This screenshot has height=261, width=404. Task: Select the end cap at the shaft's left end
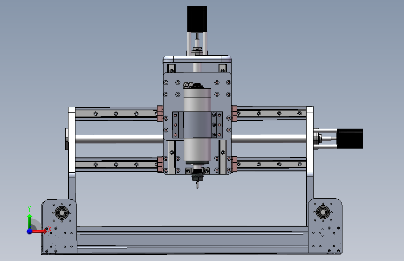coord(67,139)
